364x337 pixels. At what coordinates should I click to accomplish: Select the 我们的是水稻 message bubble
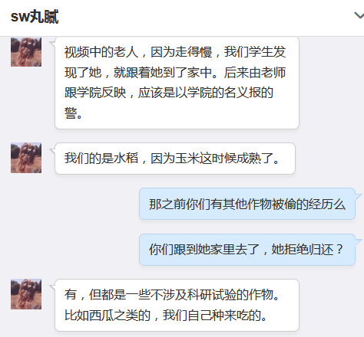click(175, 159)
